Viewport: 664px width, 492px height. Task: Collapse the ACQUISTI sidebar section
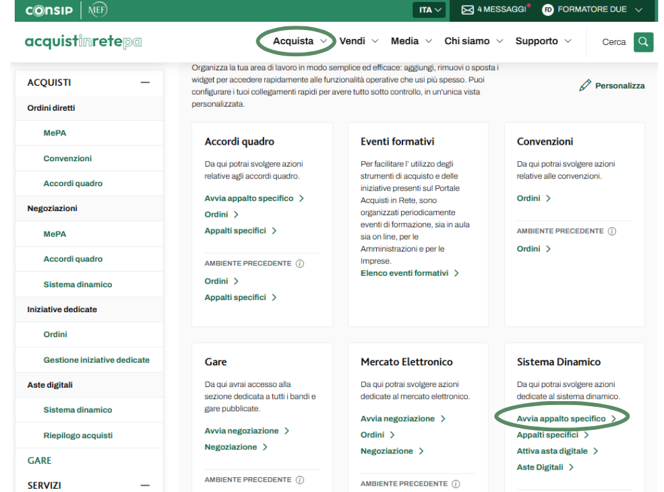(145, 83)
